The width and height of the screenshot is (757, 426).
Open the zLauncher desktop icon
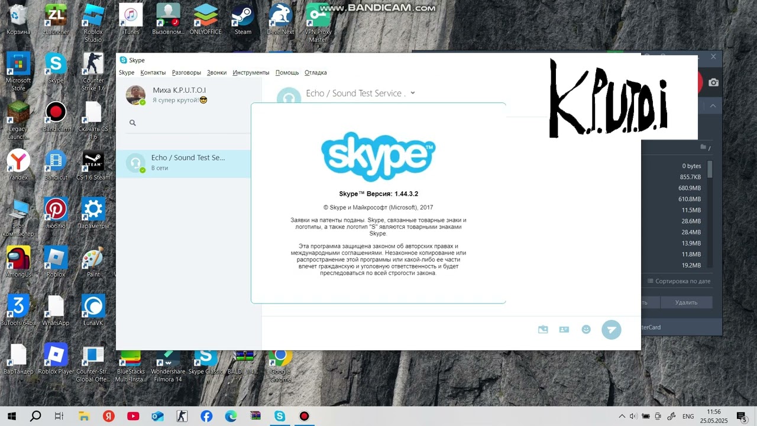(x=56, y=20)
